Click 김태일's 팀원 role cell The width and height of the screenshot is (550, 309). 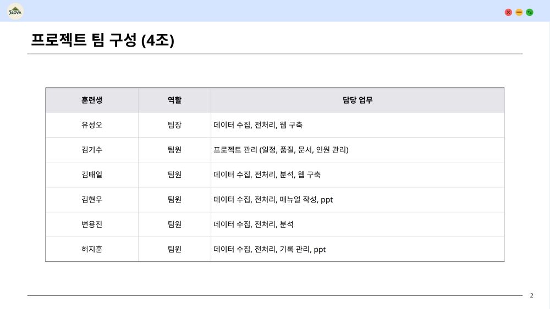174,175
